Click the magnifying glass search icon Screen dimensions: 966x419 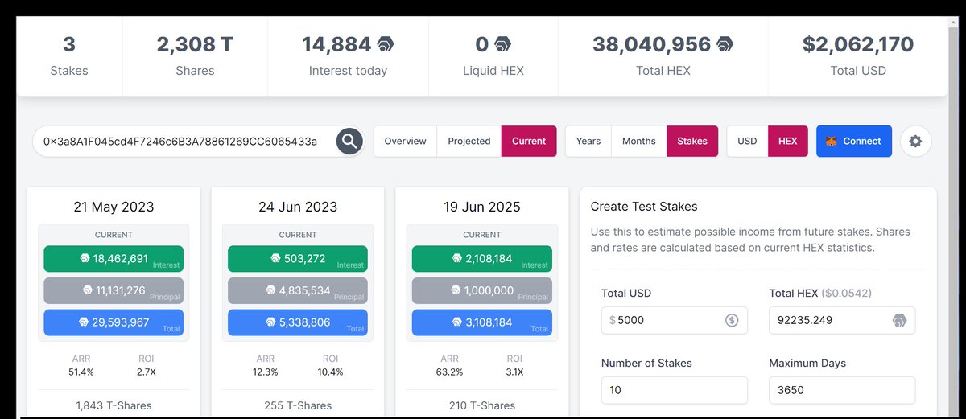pos(349,142)
